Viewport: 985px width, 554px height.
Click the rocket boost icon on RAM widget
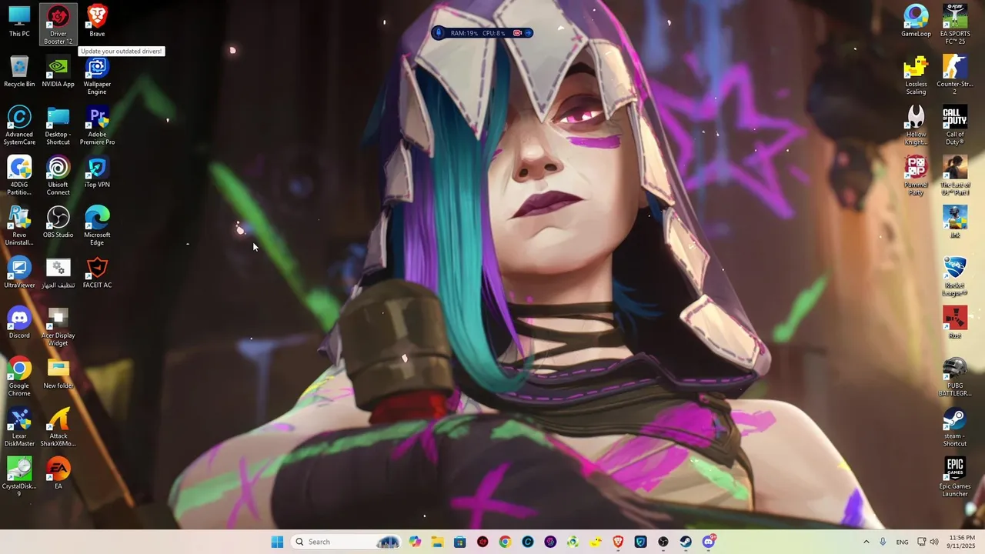coord(439,33)
